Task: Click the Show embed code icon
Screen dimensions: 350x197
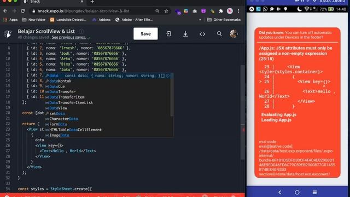Action: [x=202, y=34]
